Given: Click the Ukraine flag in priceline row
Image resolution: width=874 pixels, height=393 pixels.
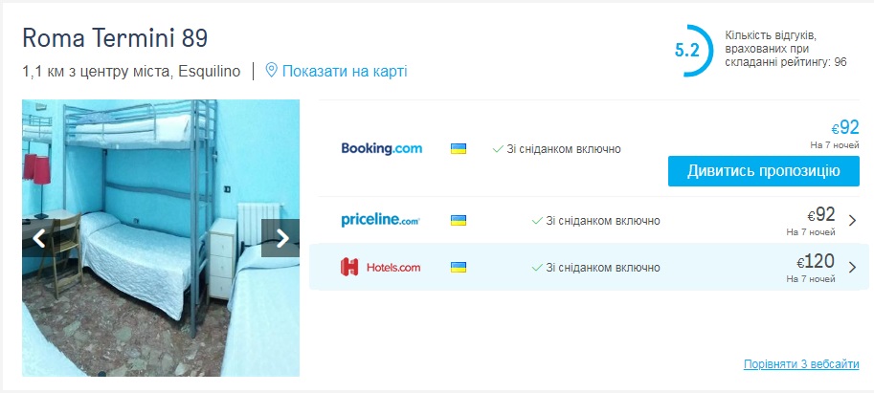Looking at the screenshot, I should pos(459,221).
